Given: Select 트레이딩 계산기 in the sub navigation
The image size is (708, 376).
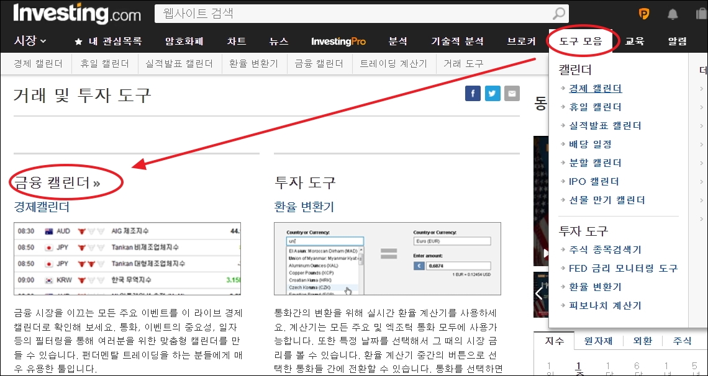Looking at the screenshot, I should (x=393, y=64).
